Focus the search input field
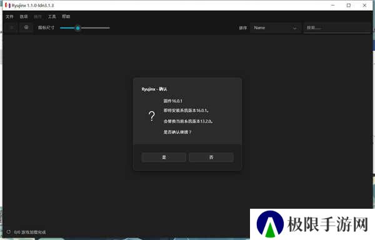Image resolution: width=375 pixels, height=240 pixels. [x=337, y=27]
